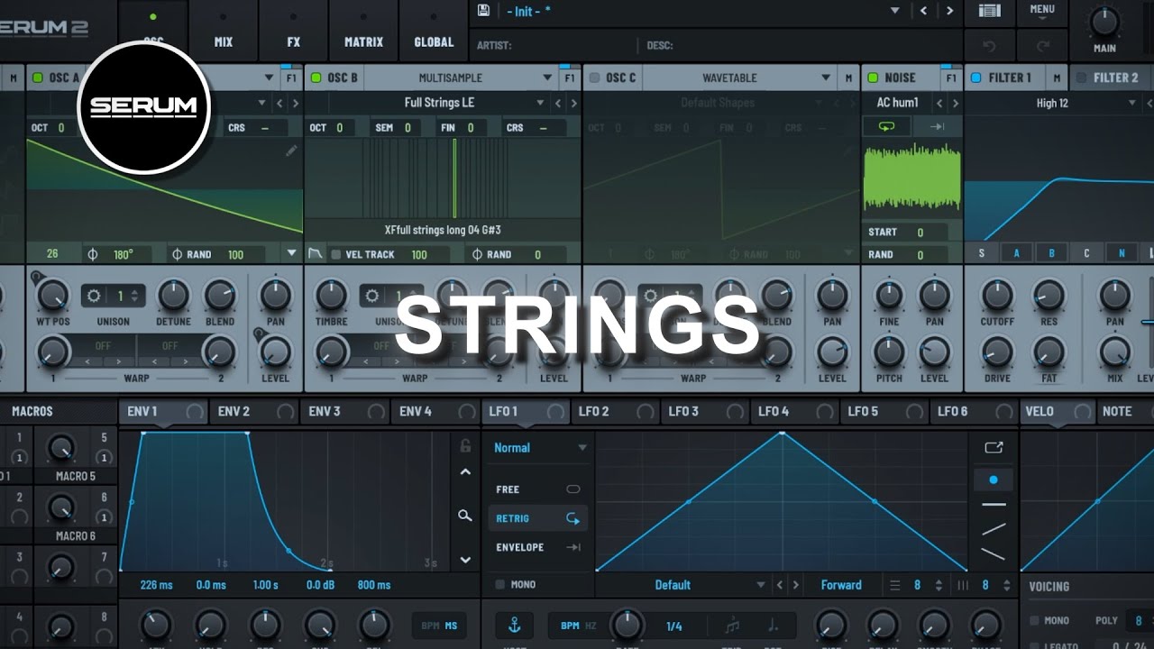Click previous noise sample arrow by AC hum1
This screenshot has height=649, width=1154.
coord(939,103)
